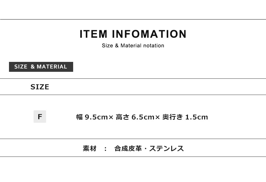This screenshot has width=266, height=182.
Task: Click the word INFOMATION in heading
Action: [149, 34]
